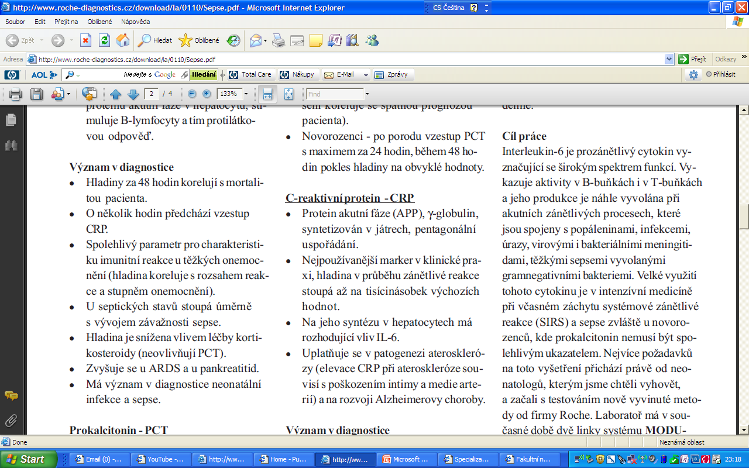Save a copy of the PDF

click(36, 94)
